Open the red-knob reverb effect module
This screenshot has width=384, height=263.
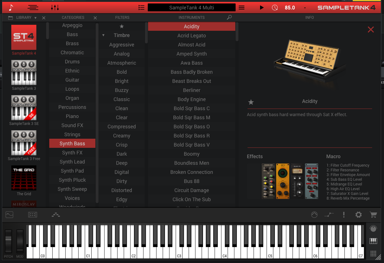point(312,181)
